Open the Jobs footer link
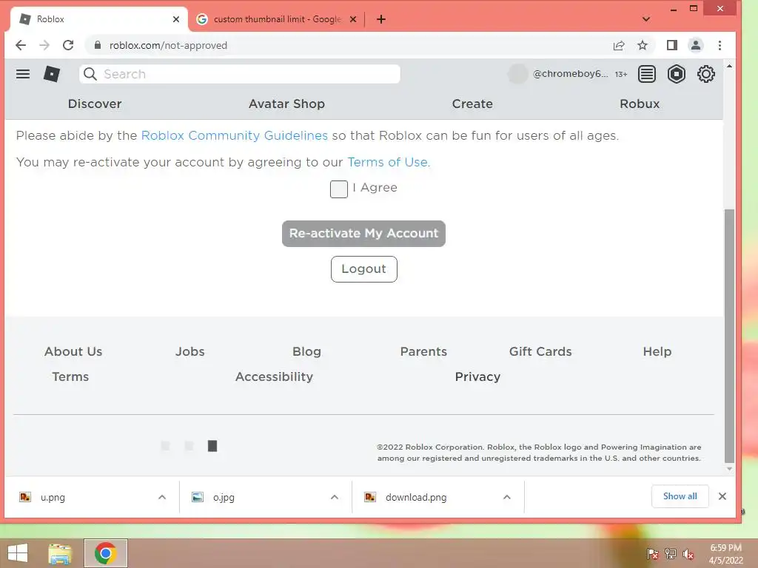The image size is (758, 568). click(190, 351)
